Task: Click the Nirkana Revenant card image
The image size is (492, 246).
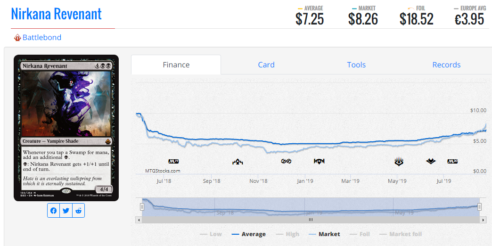Action: [x=66, y=128]
